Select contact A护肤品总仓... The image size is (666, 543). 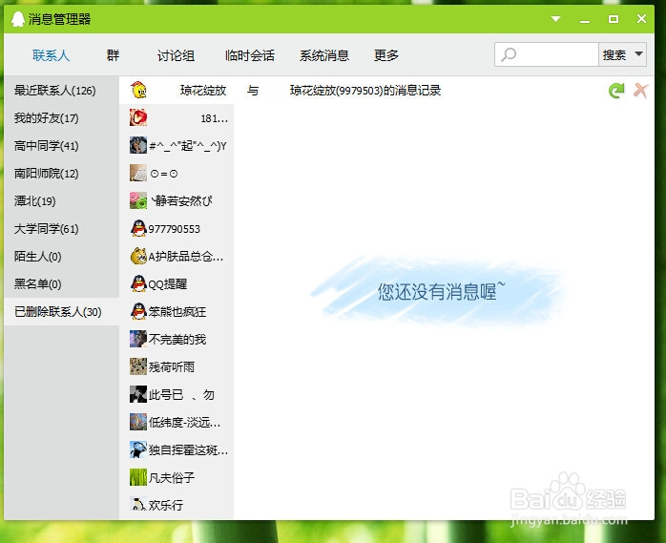[177, 256]
